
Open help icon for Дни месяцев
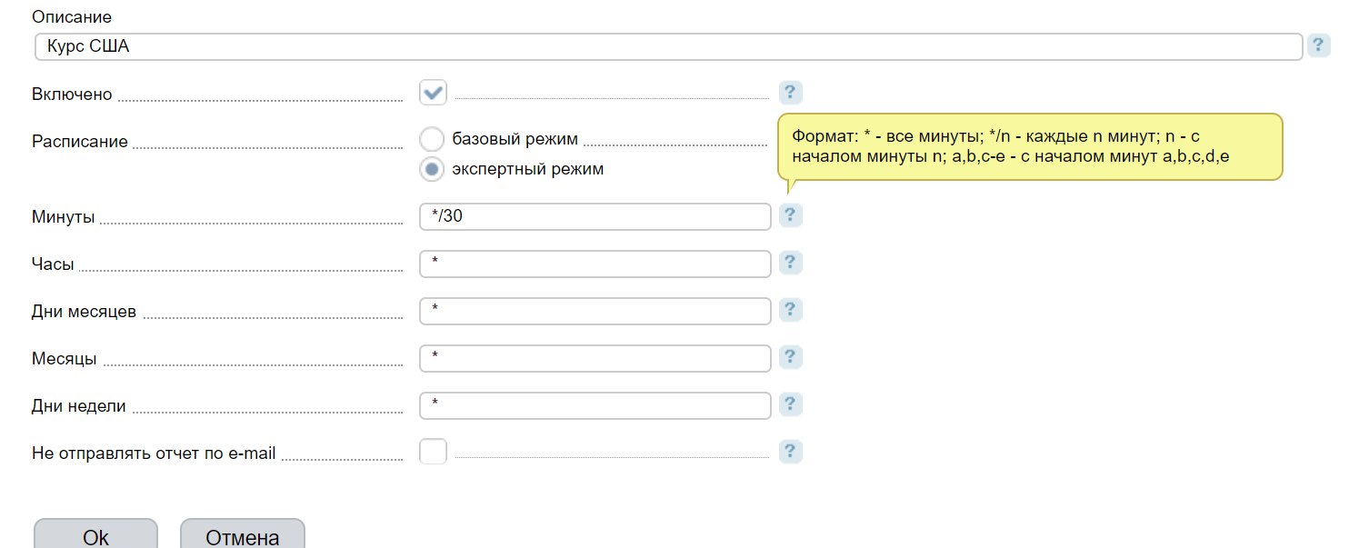coord(791,310)
